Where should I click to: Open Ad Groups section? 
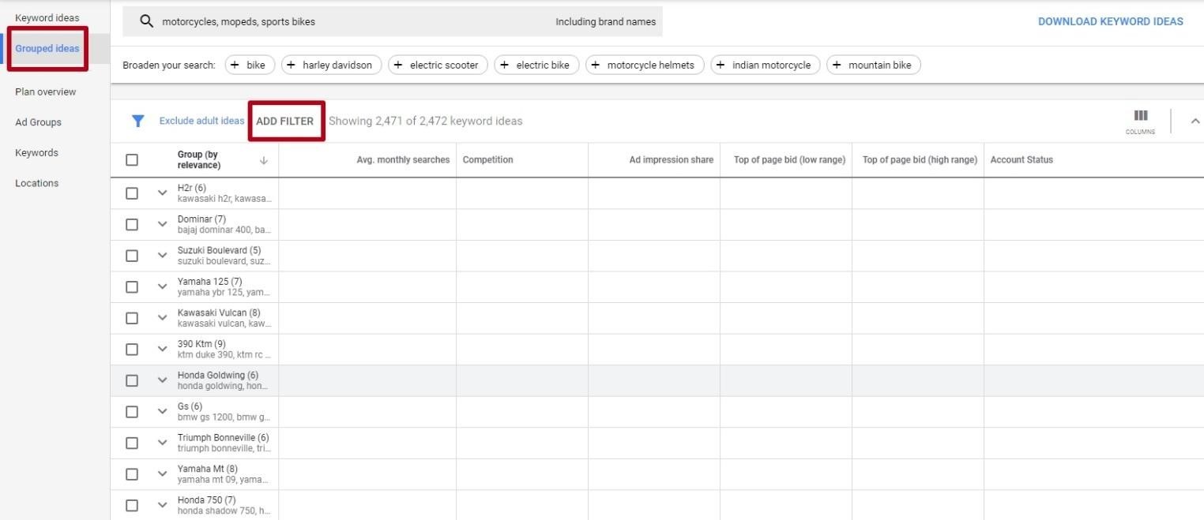pyautogui.click(x=38, y=122)
